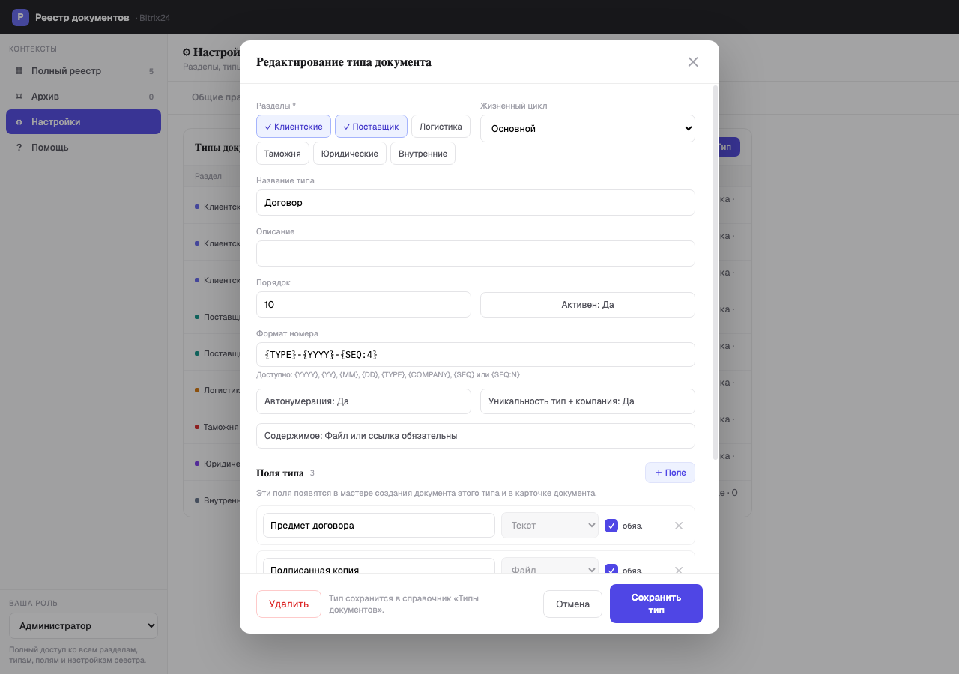Click the dialog vertical scrollbar

click(x=716, y=273)
